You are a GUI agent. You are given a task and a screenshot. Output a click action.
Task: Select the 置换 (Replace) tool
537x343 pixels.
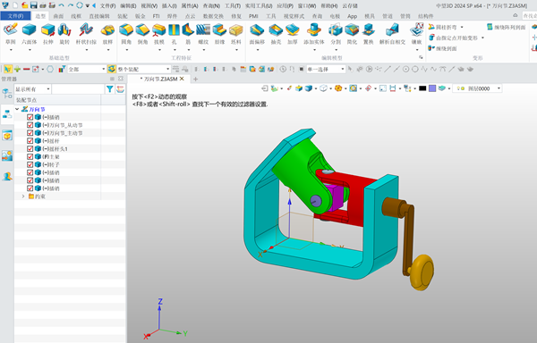coord(368,34)
